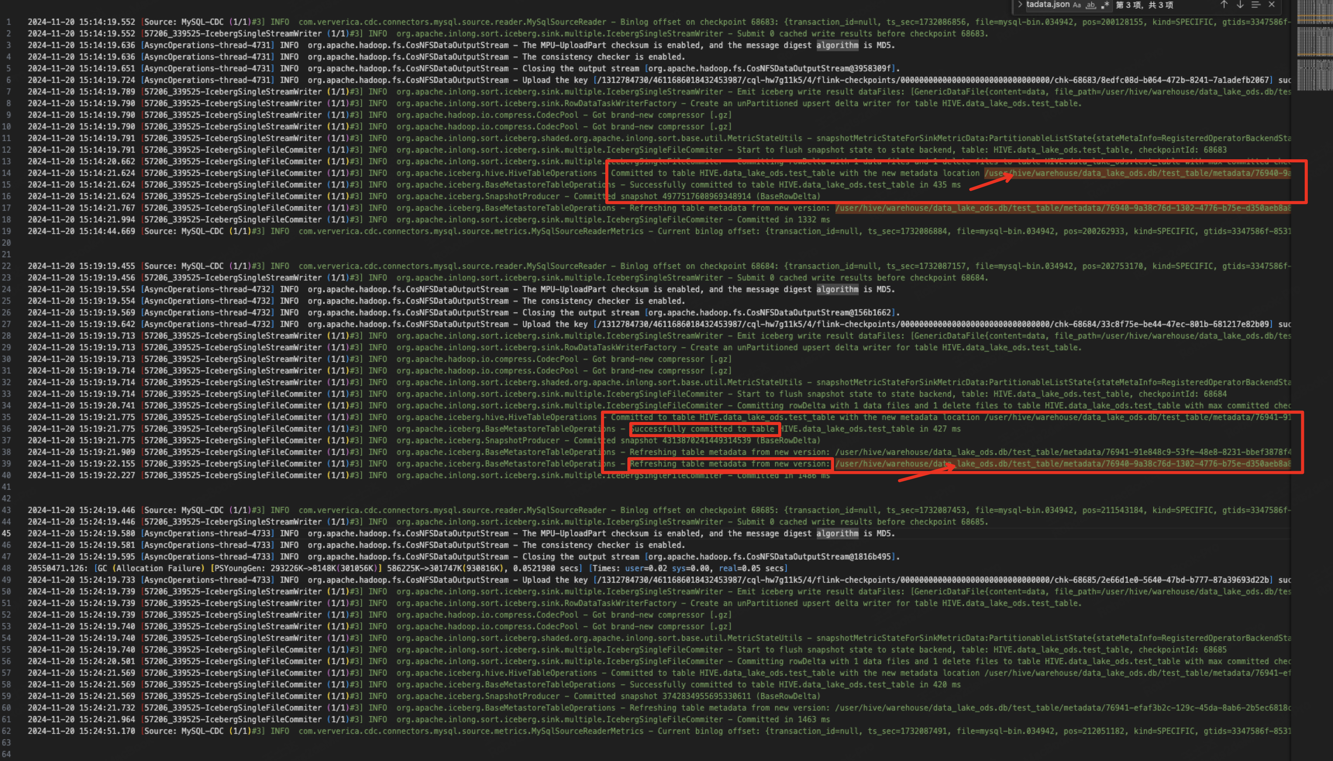Click line number 35 in the gutter
This screenshot has height=761, width=1333.
[x=7, y=417]
